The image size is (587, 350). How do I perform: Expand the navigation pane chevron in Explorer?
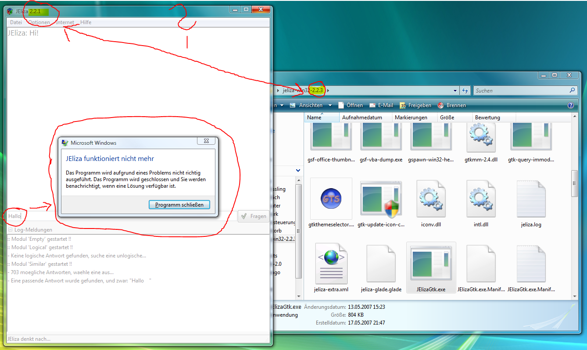tap(298, 170)
